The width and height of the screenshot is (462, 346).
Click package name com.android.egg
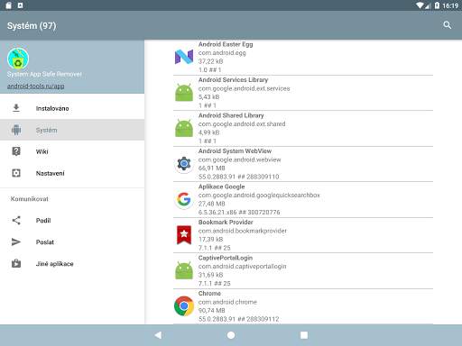(x=222, y=53)
